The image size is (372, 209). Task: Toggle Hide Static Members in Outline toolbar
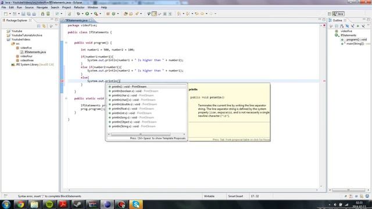(x=353, y=26)
